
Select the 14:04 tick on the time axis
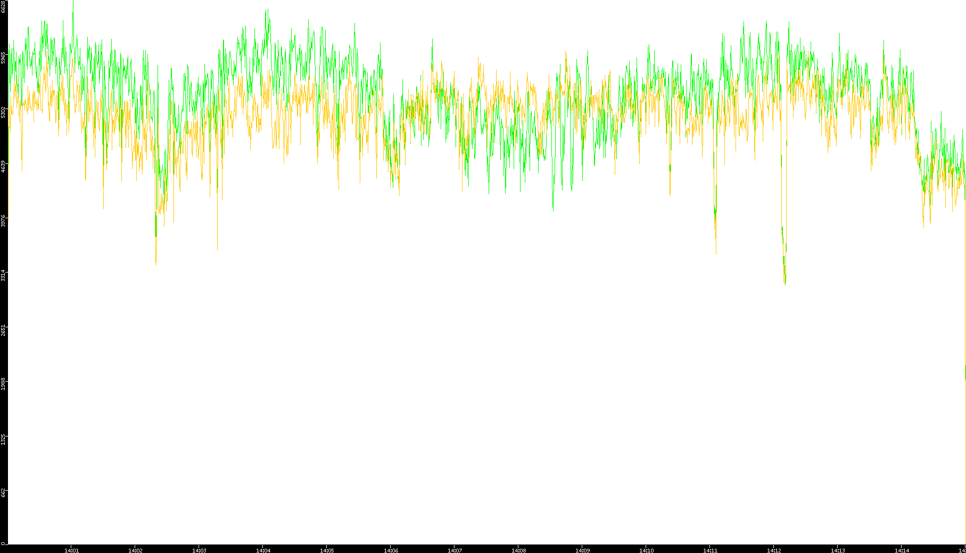click(263, 550)
